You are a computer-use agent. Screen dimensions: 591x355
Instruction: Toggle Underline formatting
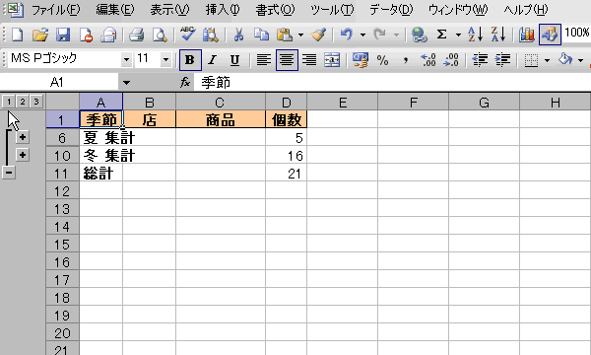pyautogui.click(x=234, y=60)
